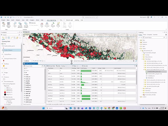Screen dimensions: 168x126
Task: Click the black Mag 7.5 or greater symbol
Action: [5, 94]
